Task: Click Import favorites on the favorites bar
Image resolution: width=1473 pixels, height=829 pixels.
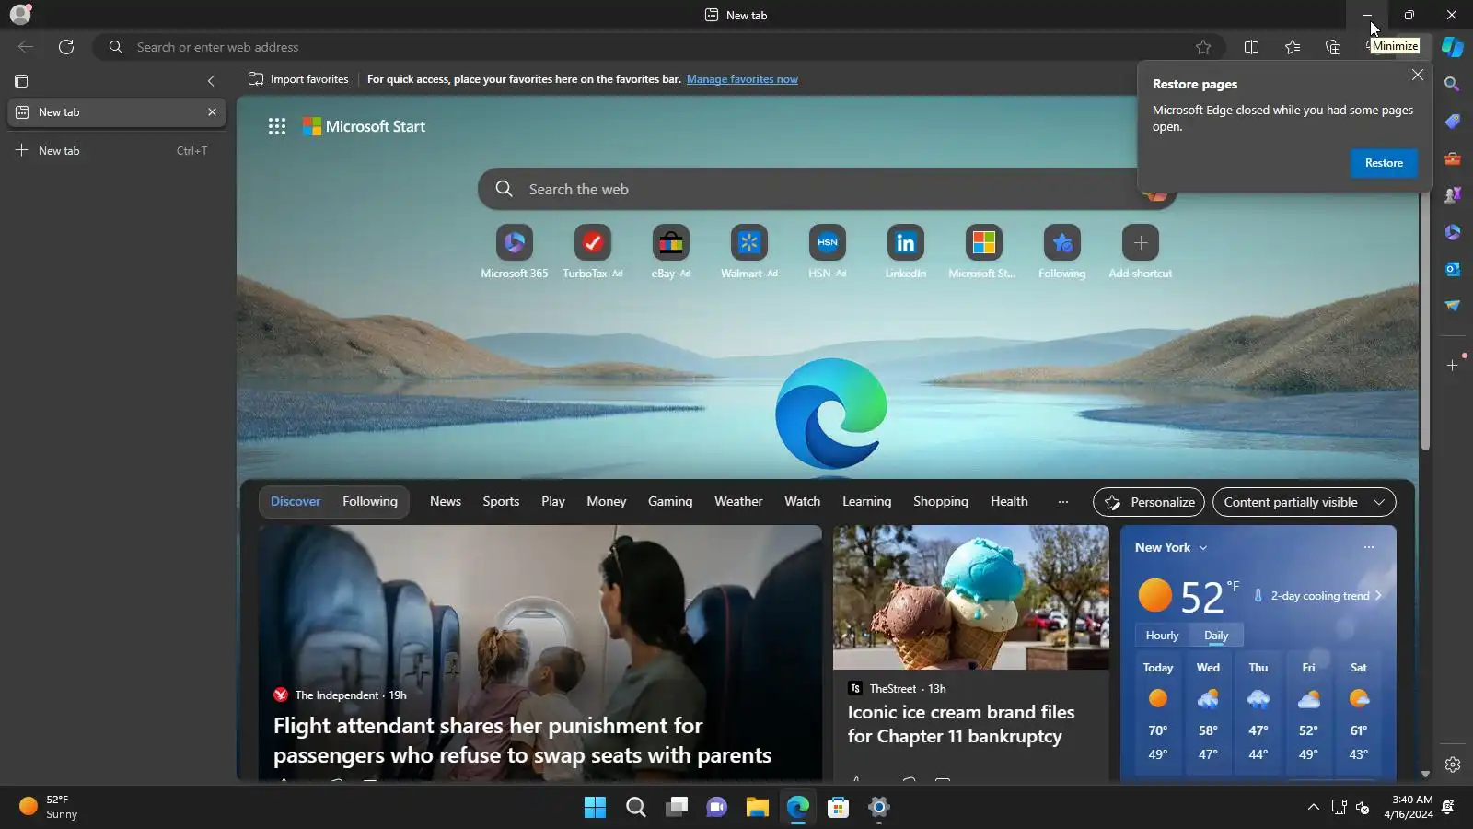Action: click(x=298, y=79)
